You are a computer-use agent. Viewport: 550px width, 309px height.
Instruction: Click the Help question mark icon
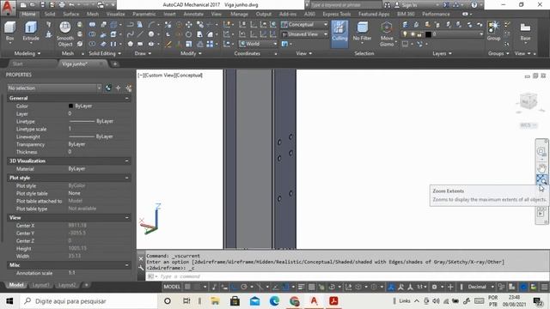(x=474, y=5)
